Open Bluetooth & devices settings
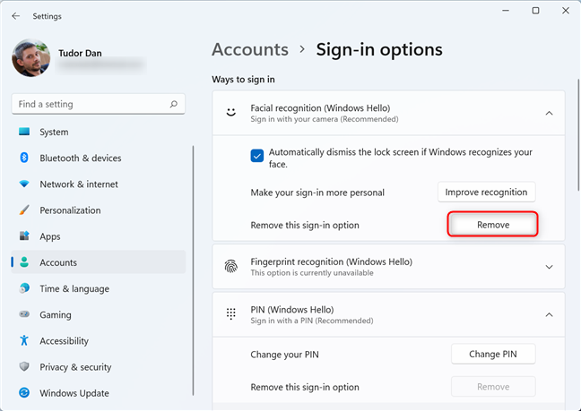The image size is (581, 411). pyautogui.click(x=99, y=158)
